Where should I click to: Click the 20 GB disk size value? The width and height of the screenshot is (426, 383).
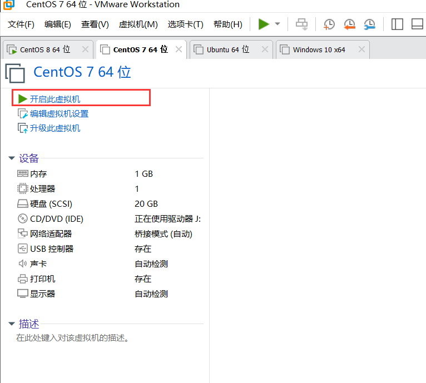[x=146, y=203]
